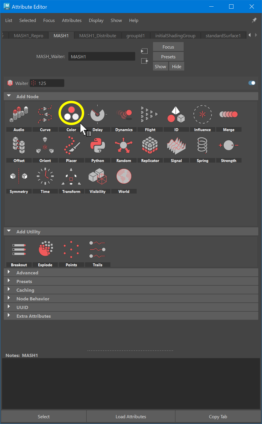
Task: Toggle the node enable switch near Waiter
Action: pos(252,83)
